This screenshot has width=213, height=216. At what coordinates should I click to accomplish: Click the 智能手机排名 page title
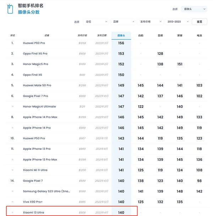point(31,6)
